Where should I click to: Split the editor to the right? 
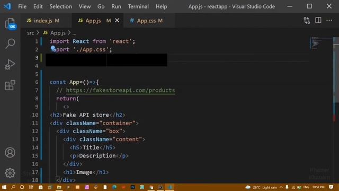click(x=318, y=20)
